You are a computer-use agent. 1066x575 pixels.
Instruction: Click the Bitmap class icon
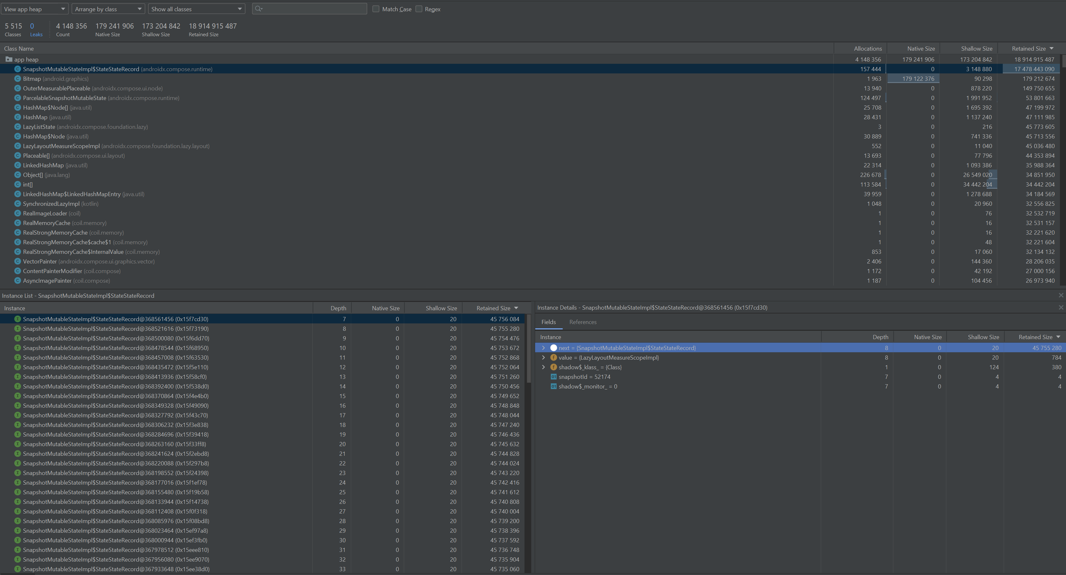(x=17, y=79)
